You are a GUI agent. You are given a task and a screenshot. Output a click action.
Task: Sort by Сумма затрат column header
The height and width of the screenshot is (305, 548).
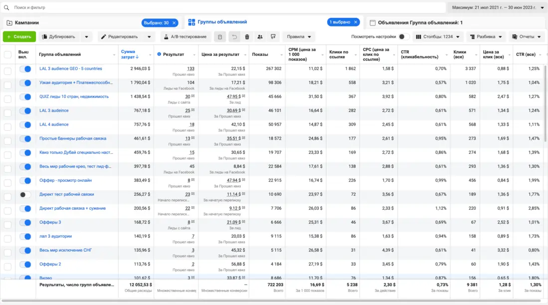130,54
